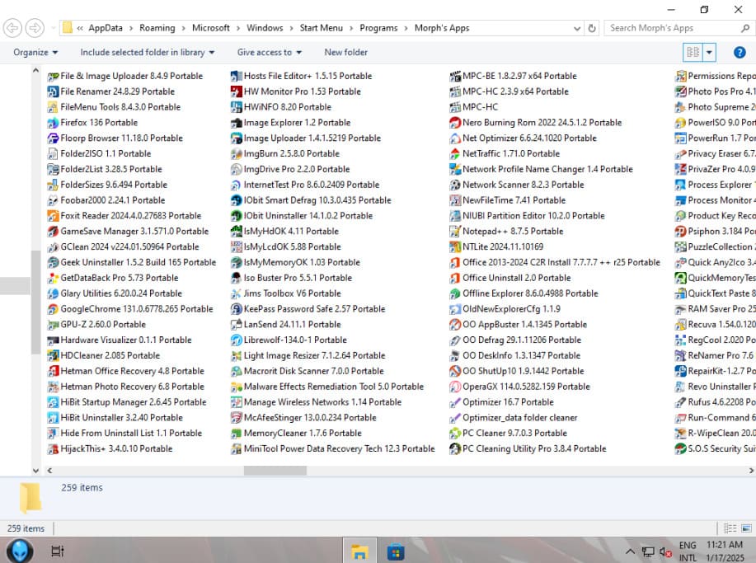
Task: Select Office Uninstall 2.0 Portable icon
Action: 455,278
